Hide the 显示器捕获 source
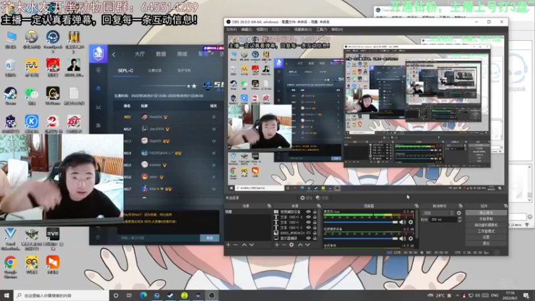The width and height of the screenshot is (535, 301). [x=308, y=238]
